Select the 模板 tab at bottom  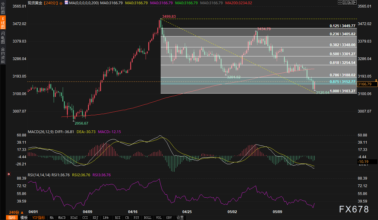pyautogui.click(x=24, y=218)
